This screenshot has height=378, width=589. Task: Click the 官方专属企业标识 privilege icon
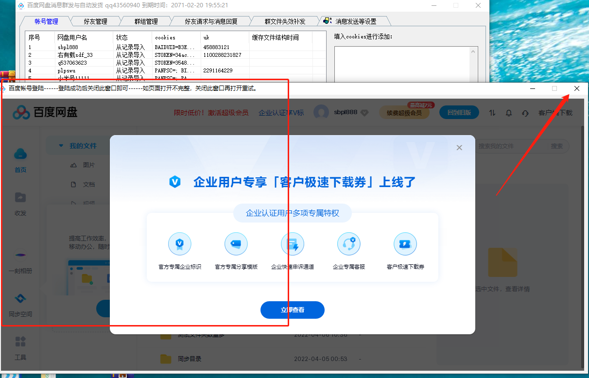pyautogui.click(x=180, y=244)
